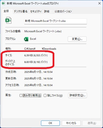The height and width of the screenshot is (128, 103).
Task: Click the 場所: label
Action: (8, 49)
